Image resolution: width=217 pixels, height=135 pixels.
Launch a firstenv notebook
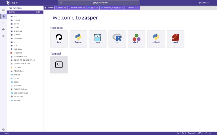[x=78, y=39]
